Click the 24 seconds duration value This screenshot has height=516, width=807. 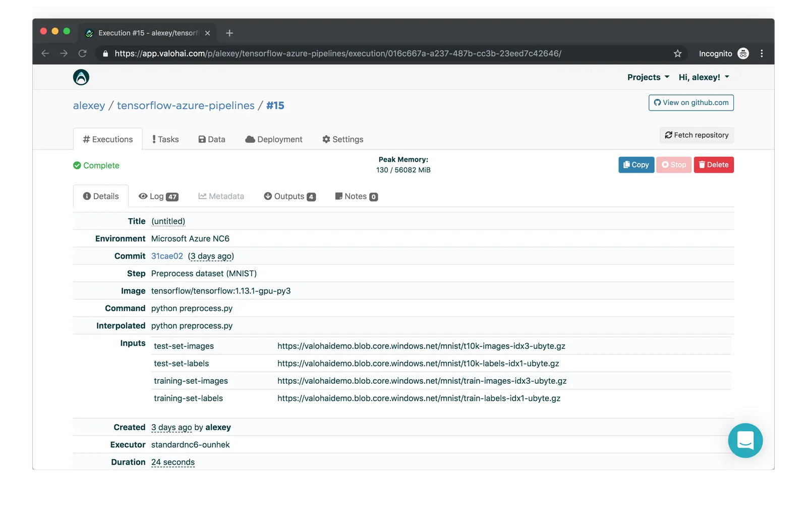click(173, 462)
